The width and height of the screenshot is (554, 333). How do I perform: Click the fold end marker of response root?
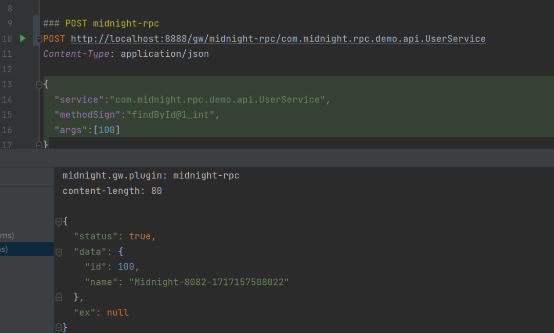tap(59, 327)
